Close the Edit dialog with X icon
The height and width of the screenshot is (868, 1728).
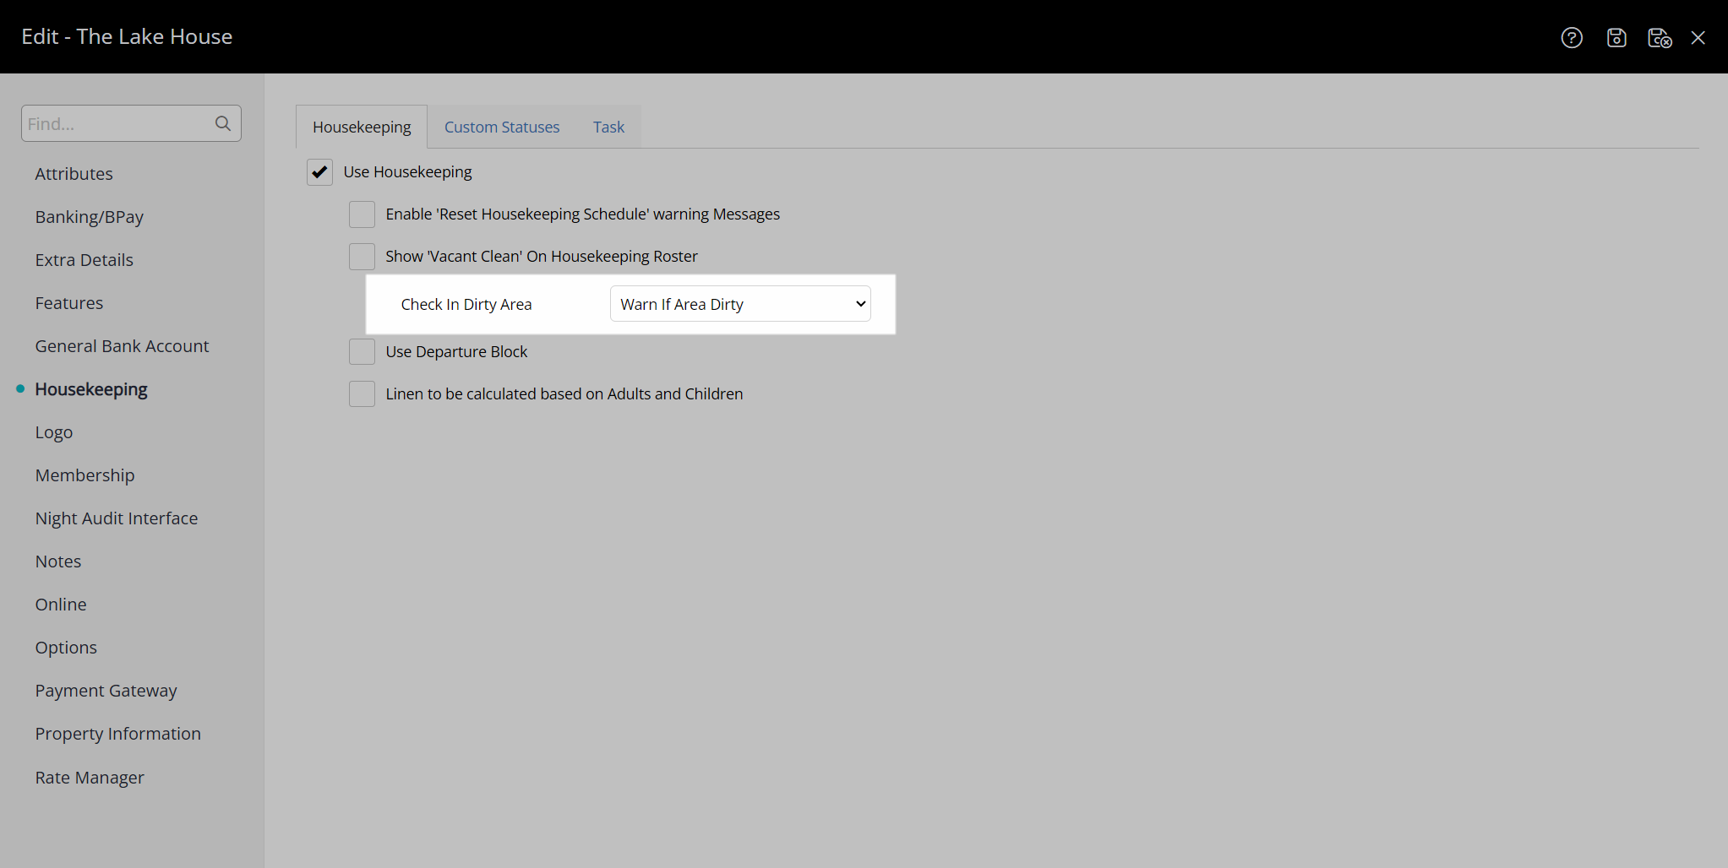coord(1698,37)
